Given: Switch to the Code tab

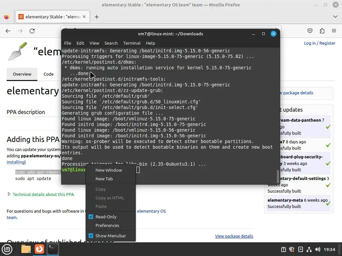Looking at the screenshot, I should pyautogui.click(x=48, y=74).
